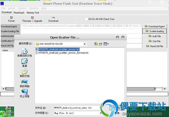This screenshot has width=169, height=117.
Task: Open the Window menu
Action: point(34,8)
